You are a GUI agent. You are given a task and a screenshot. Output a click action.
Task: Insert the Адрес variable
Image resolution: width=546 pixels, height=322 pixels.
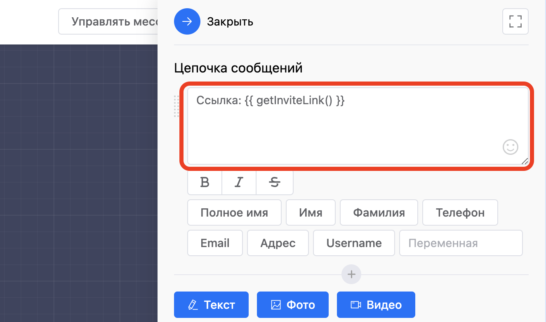tap(278, 243)
